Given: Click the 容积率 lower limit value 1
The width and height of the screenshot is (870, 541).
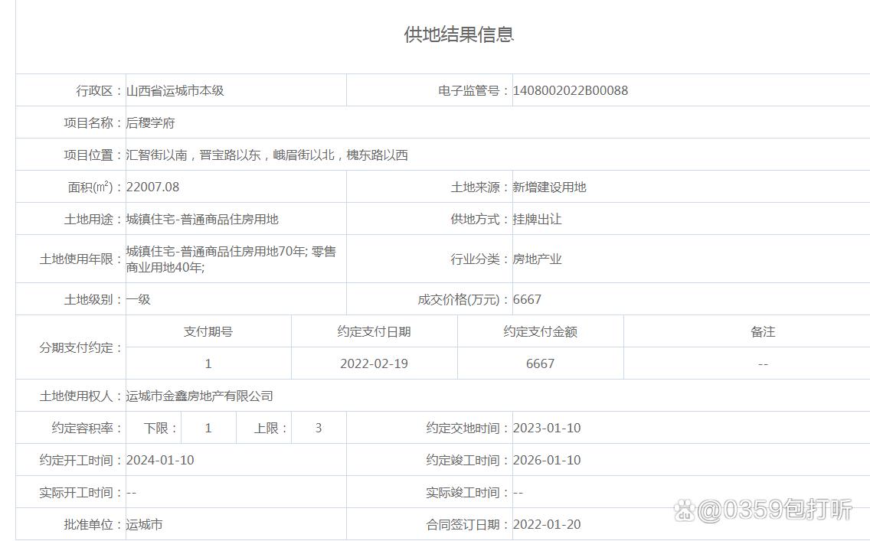Looking at the screenshot, I should click(x=208, y=428).
